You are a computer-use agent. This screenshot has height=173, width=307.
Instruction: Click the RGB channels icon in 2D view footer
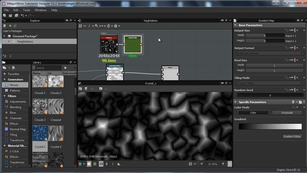pos(80,164)
